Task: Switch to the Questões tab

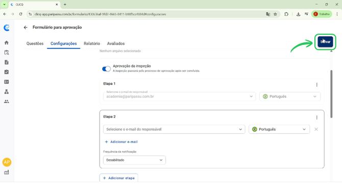Action: click(35, 43)
